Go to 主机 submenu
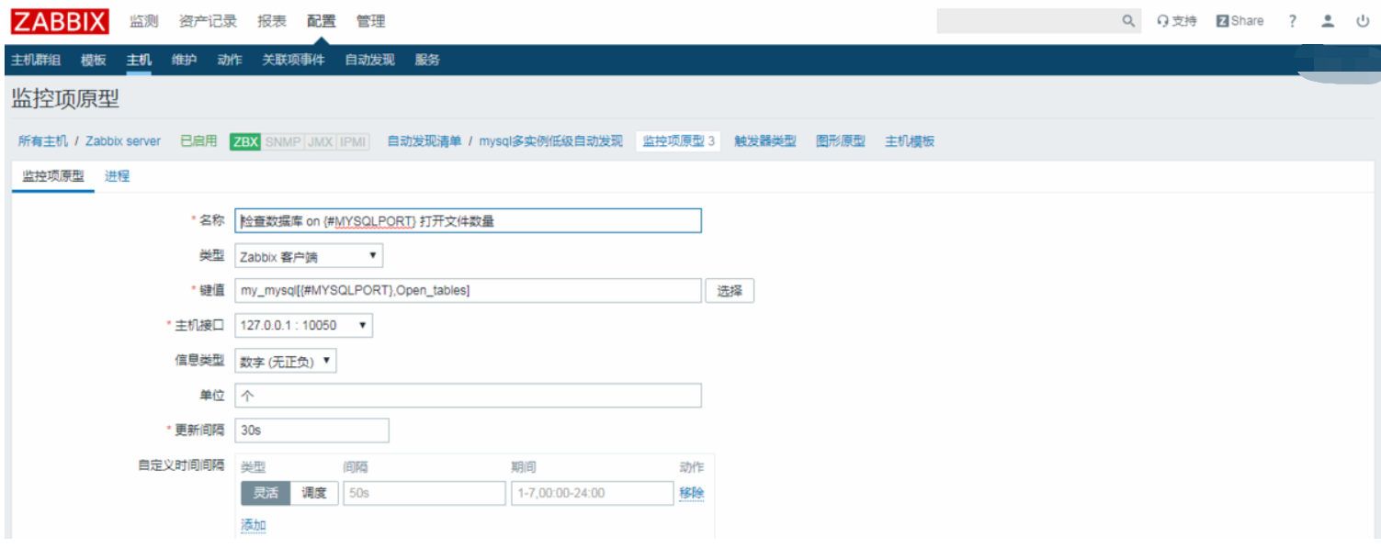Screen dimensions: 1381x559 [139, 60]
